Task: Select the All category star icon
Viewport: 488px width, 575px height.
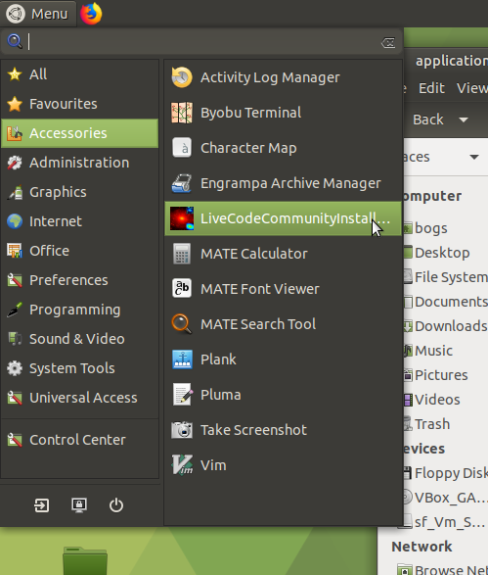Action: pyautogui.click(x=15, y=74)
